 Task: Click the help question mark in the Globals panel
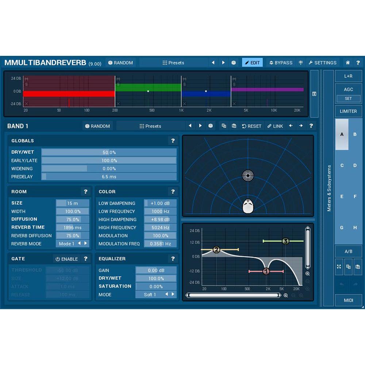click(173, 141)
